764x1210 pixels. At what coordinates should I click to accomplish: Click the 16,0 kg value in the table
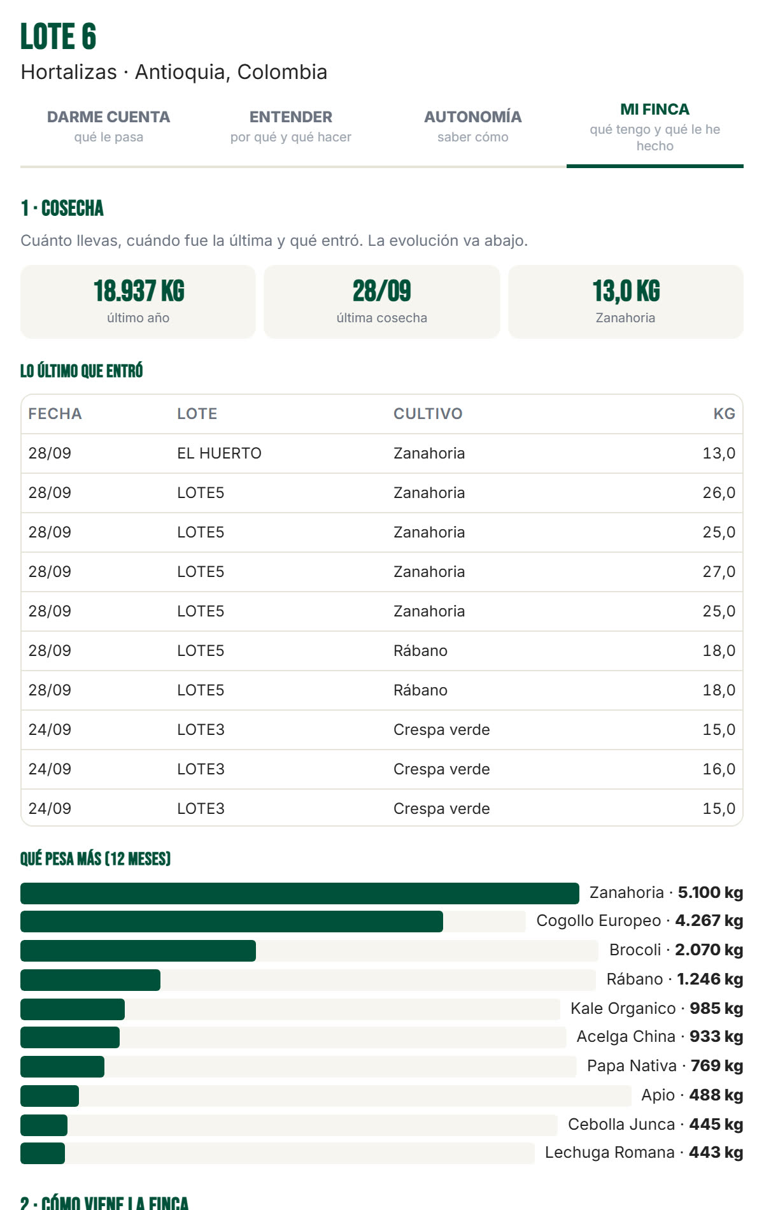pos(719,769)
